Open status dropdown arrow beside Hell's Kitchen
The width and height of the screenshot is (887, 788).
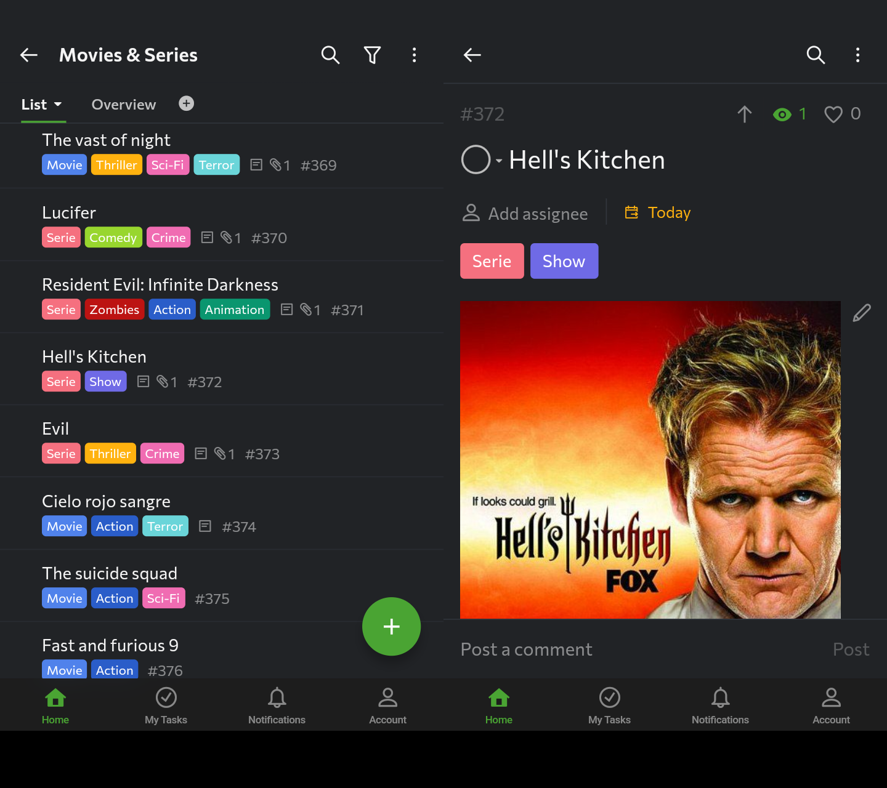point(499,161)
